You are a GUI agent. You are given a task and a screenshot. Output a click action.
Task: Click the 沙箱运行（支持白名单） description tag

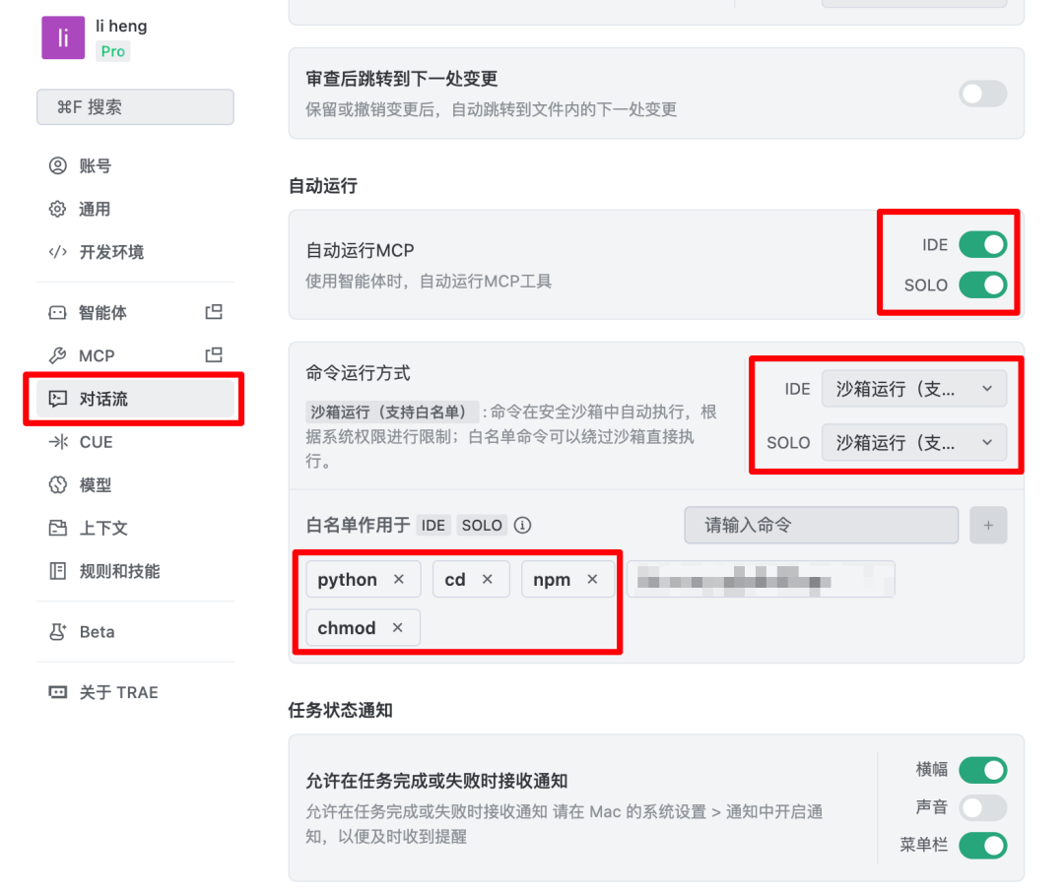tap(391, 412)
